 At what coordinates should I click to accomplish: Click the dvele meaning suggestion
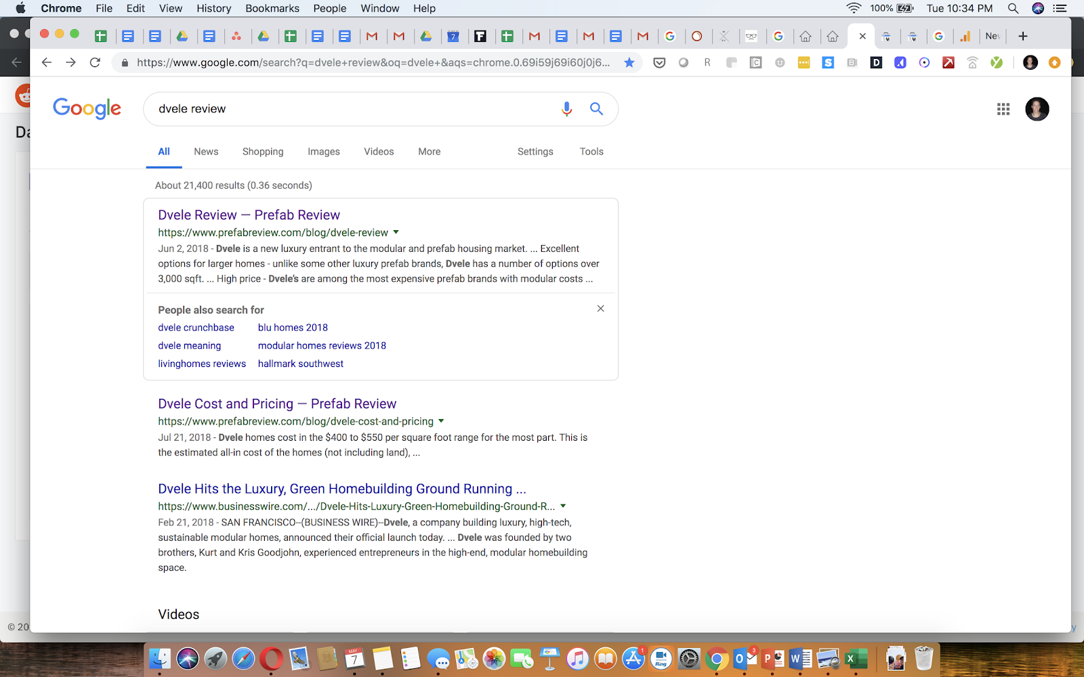point(190,346)
